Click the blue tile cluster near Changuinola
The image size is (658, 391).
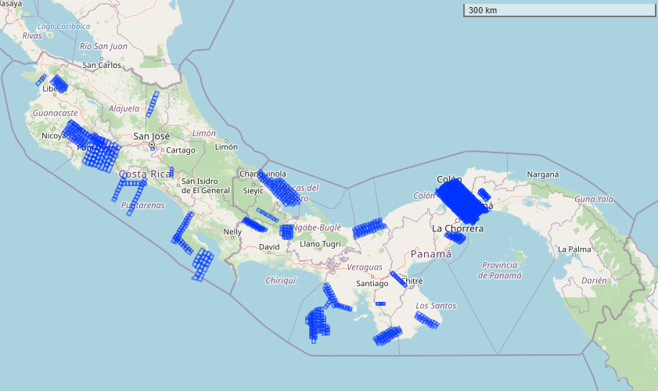click(279, 188)
